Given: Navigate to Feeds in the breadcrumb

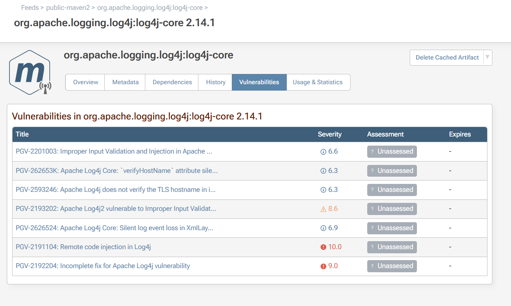Looking at the screenshot, I should [30, 8].
